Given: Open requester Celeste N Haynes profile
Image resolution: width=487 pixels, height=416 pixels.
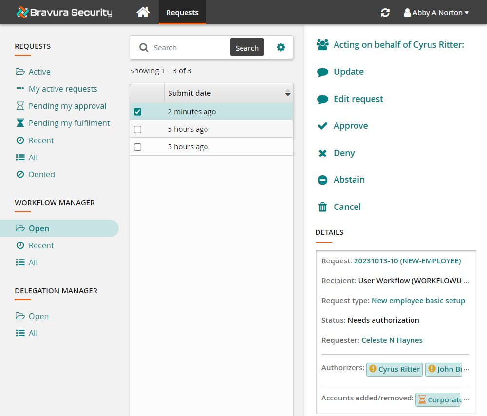Looking at the screenshot, I should pyautogui.click(x=392, y=340).
